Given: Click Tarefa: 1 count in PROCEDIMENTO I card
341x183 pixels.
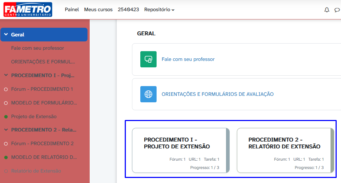Looking at the screenshot, I should click(x=212, y=159).
